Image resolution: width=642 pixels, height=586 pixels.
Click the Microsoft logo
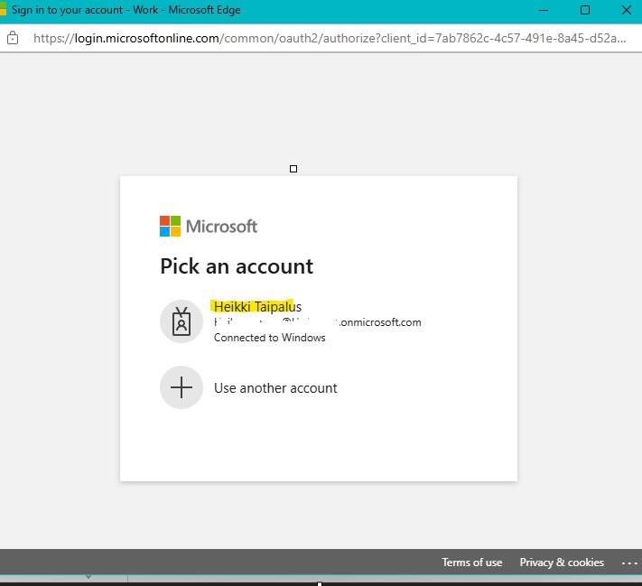pos(209,226)
